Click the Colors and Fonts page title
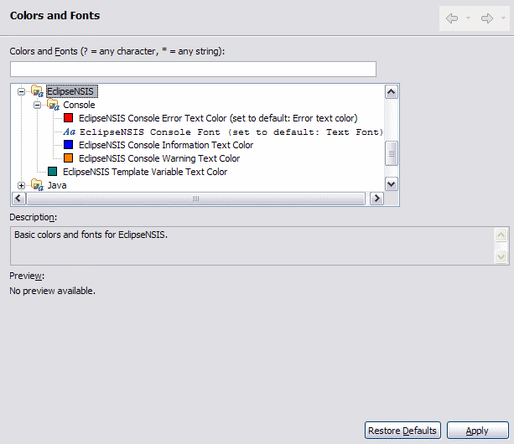The width and height of the screenshot is (514, 444). pos(55,15)
